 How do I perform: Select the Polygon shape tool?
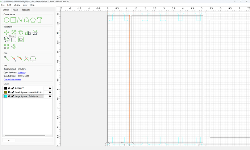(33, 20)
